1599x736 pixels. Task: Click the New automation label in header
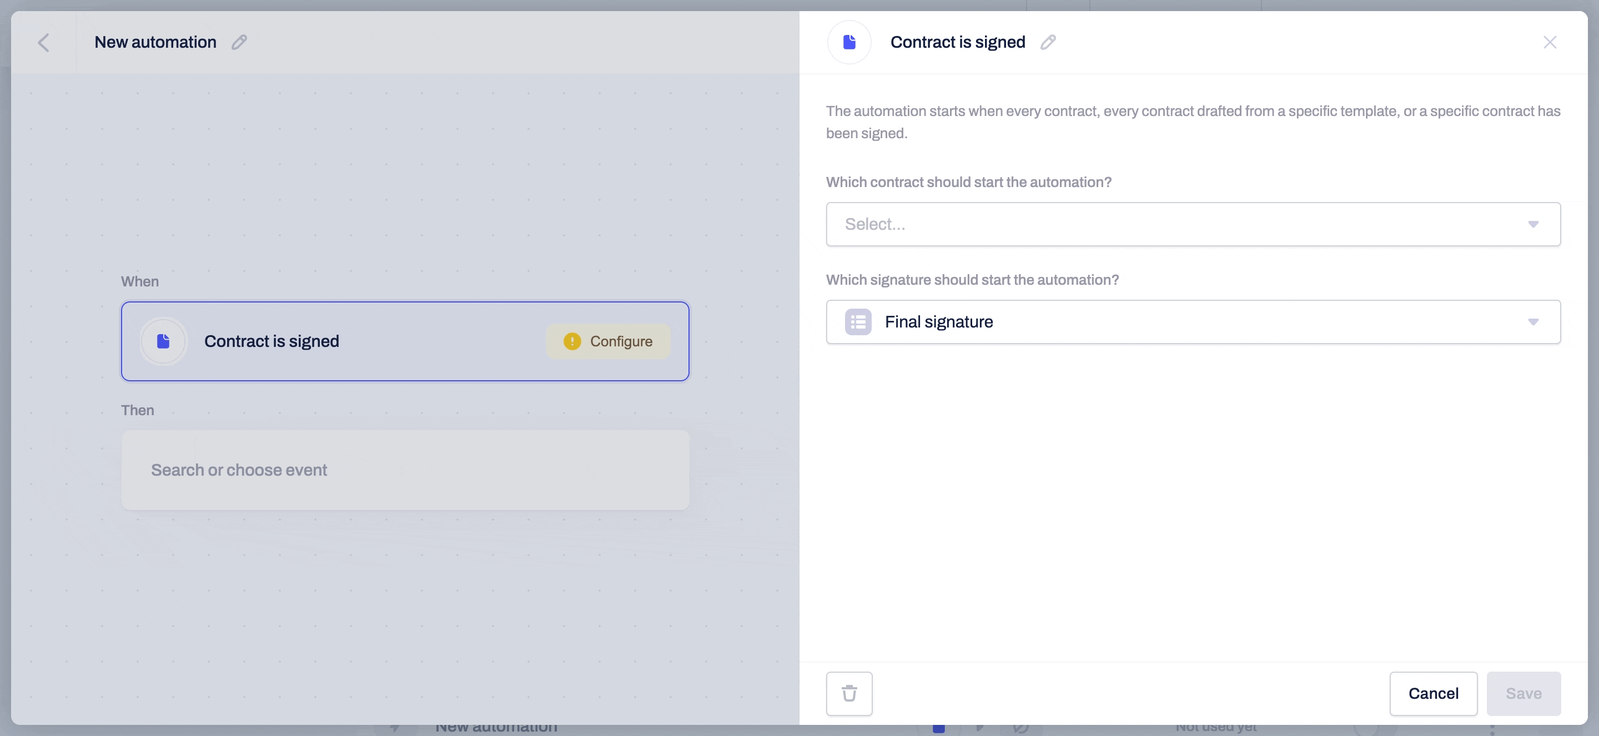(155, 42)
